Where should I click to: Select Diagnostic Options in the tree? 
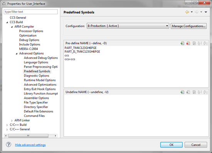[37, 76]
